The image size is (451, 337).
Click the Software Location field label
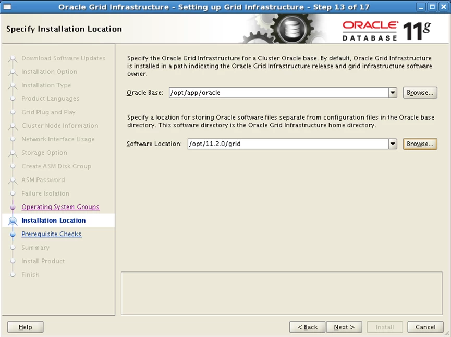(x=154, y=144)
